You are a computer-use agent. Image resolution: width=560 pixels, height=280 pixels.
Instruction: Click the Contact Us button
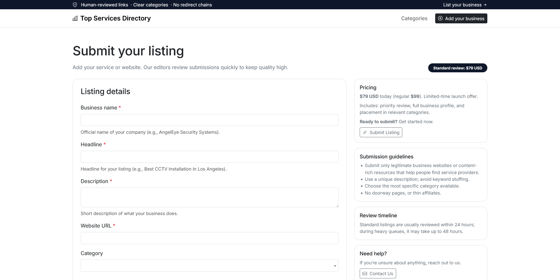pyautogui.click(x=378, y=274)
